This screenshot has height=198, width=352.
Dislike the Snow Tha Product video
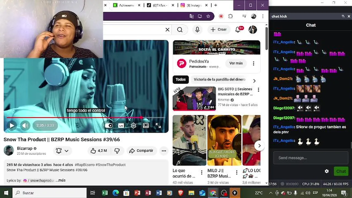(x=117, y=151)
